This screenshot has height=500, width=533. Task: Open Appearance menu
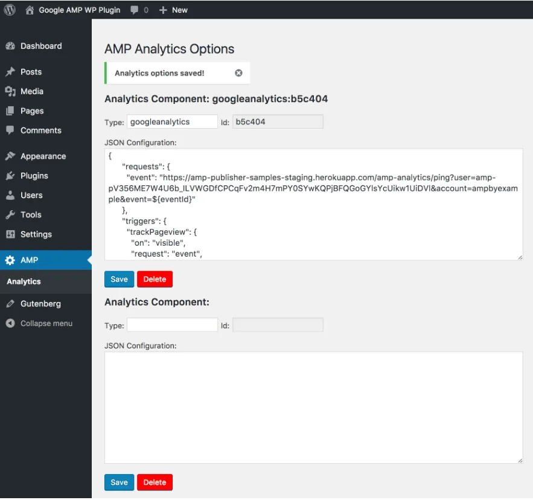click(x=46, y=156)
